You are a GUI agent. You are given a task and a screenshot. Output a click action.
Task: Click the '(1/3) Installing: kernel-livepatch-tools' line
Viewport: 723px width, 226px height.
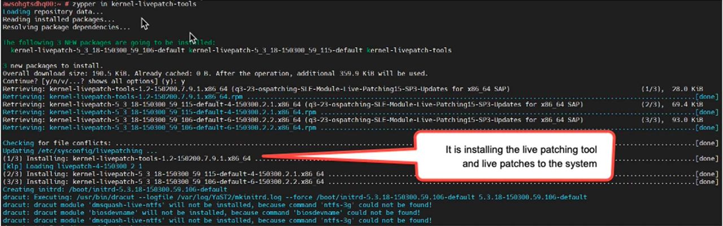tap(127, 159)
